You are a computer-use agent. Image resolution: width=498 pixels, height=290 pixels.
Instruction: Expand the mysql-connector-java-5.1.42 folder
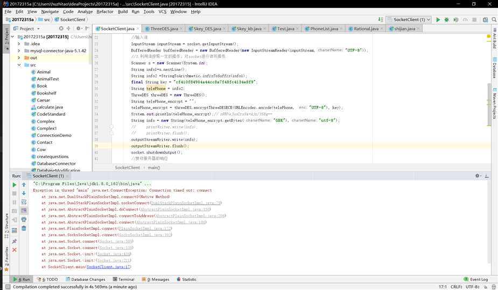19,50
